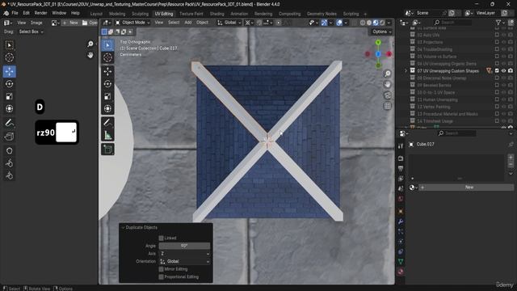The height and width of the screenshot is (291, 517).
Task: Switch to the Texture Paint workspace tab
Action: [191, 14]
